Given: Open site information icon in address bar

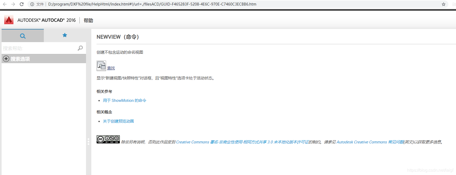Looking at the screenshot, I should point(32,4).
